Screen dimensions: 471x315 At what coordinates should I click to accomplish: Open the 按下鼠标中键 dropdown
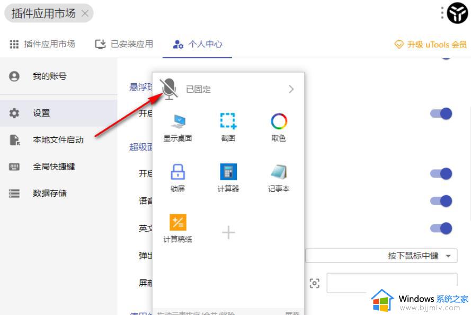[381, 256]
